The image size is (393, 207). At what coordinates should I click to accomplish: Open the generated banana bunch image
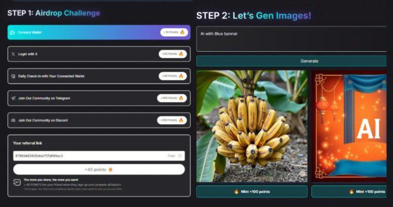[252, 126]
